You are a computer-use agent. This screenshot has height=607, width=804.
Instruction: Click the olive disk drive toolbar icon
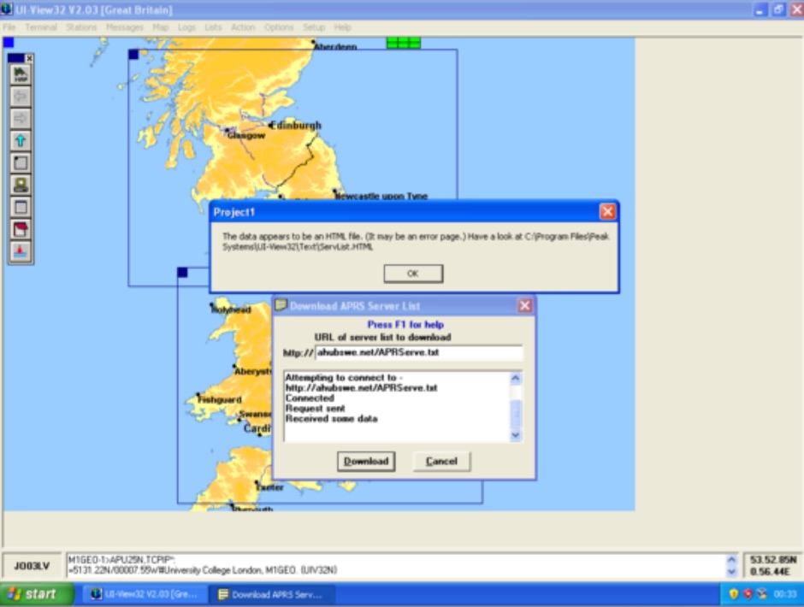click(x=21, y=185)
